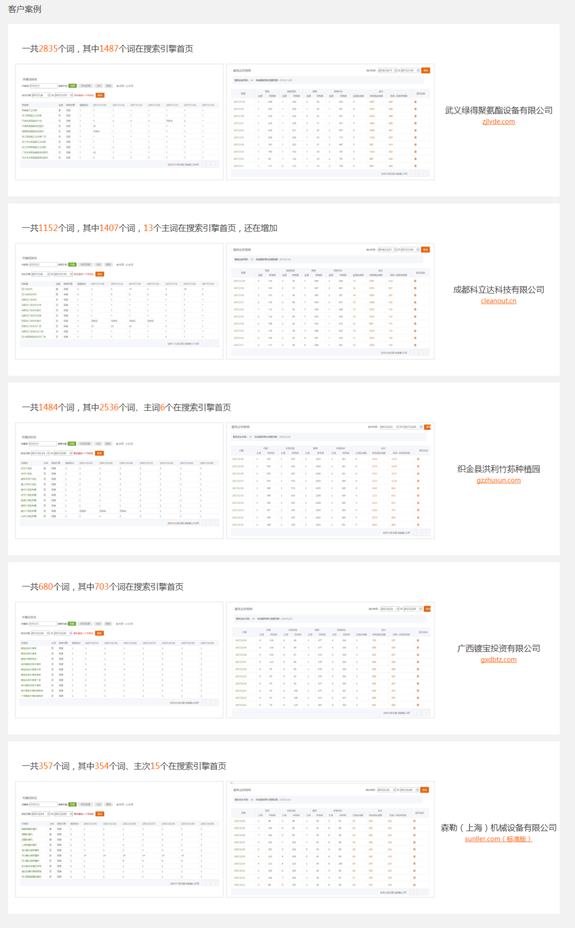This screenshot has height=928, width=575.
Task: Open end-date calendar in cleanout.cn keyword ranking panel
Action: coord(71,274)
